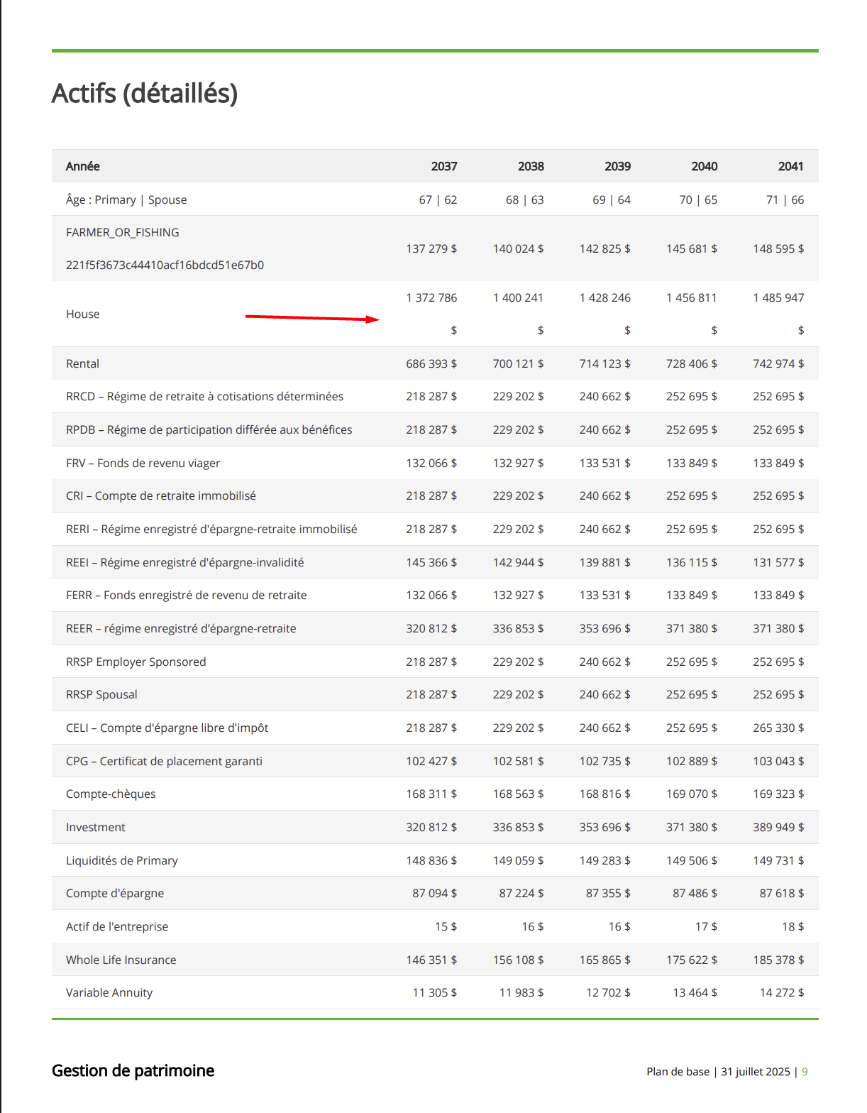Image resolution: width=867 pixels, height=1113 pixels.
Task: Click the 2037 column header
Action: tap(443, 166)
